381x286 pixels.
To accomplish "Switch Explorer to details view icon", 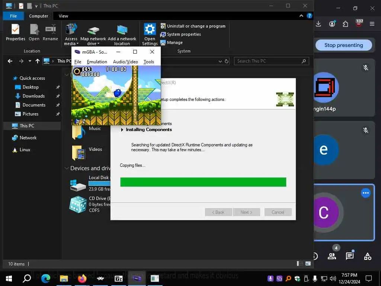I will click(x=300, y=264).
